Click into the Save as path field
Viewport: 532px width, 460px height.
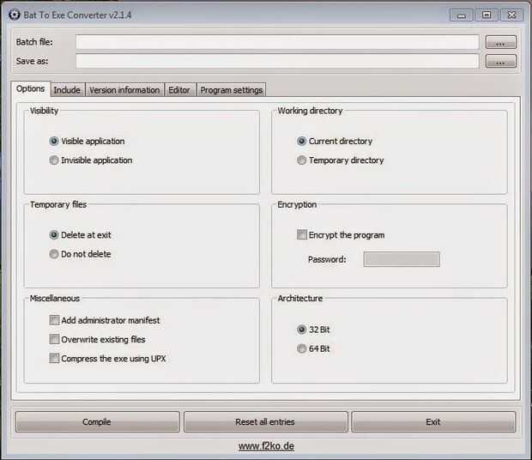pyautogui.click(x=277, y=61)
